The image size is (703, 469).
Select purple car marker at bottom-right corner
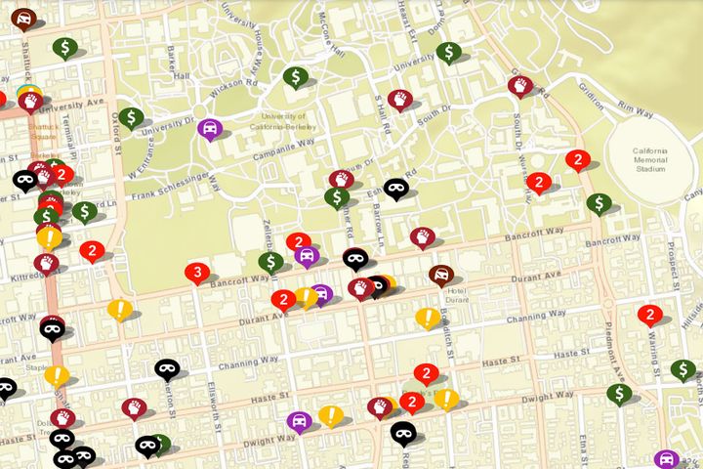[667, 459]
